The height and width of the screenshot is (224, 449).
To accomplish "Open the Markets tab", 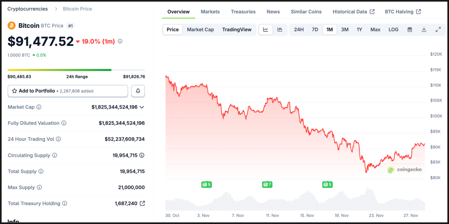I will click(x=210, y=12).
